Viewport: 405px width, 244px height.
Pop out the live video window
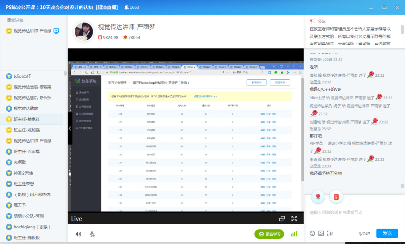click(x=282, y=219)
